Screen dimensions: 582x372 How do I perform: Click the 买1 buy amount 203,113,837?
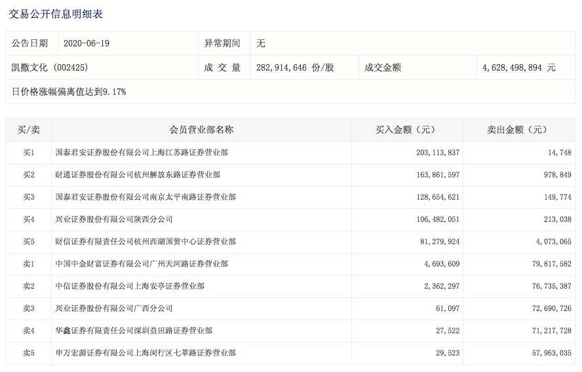(x=438, y=153)
